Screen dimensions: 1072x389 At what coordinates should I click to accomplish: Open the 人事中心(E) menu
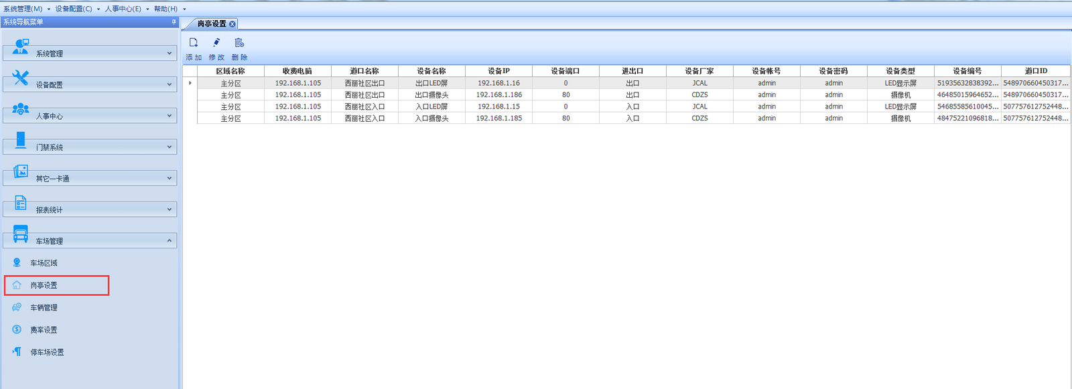123,9
